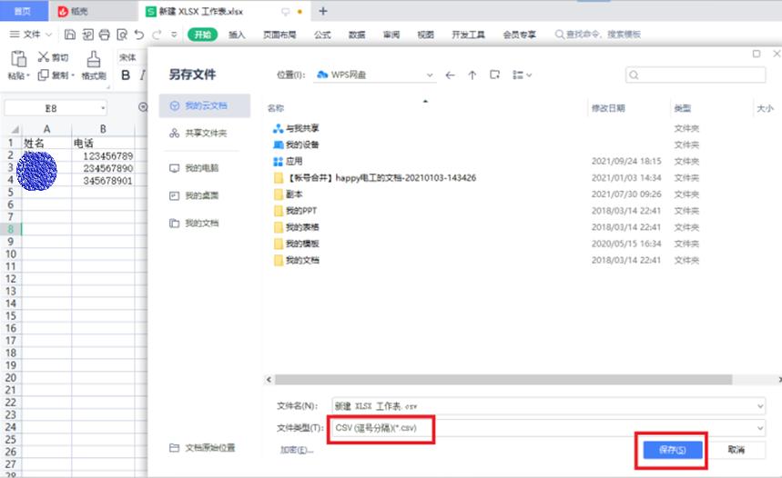Select 我的云文档 in the dialog sidebar
This screenshot has width=782, height=478.
pos(205,105)
